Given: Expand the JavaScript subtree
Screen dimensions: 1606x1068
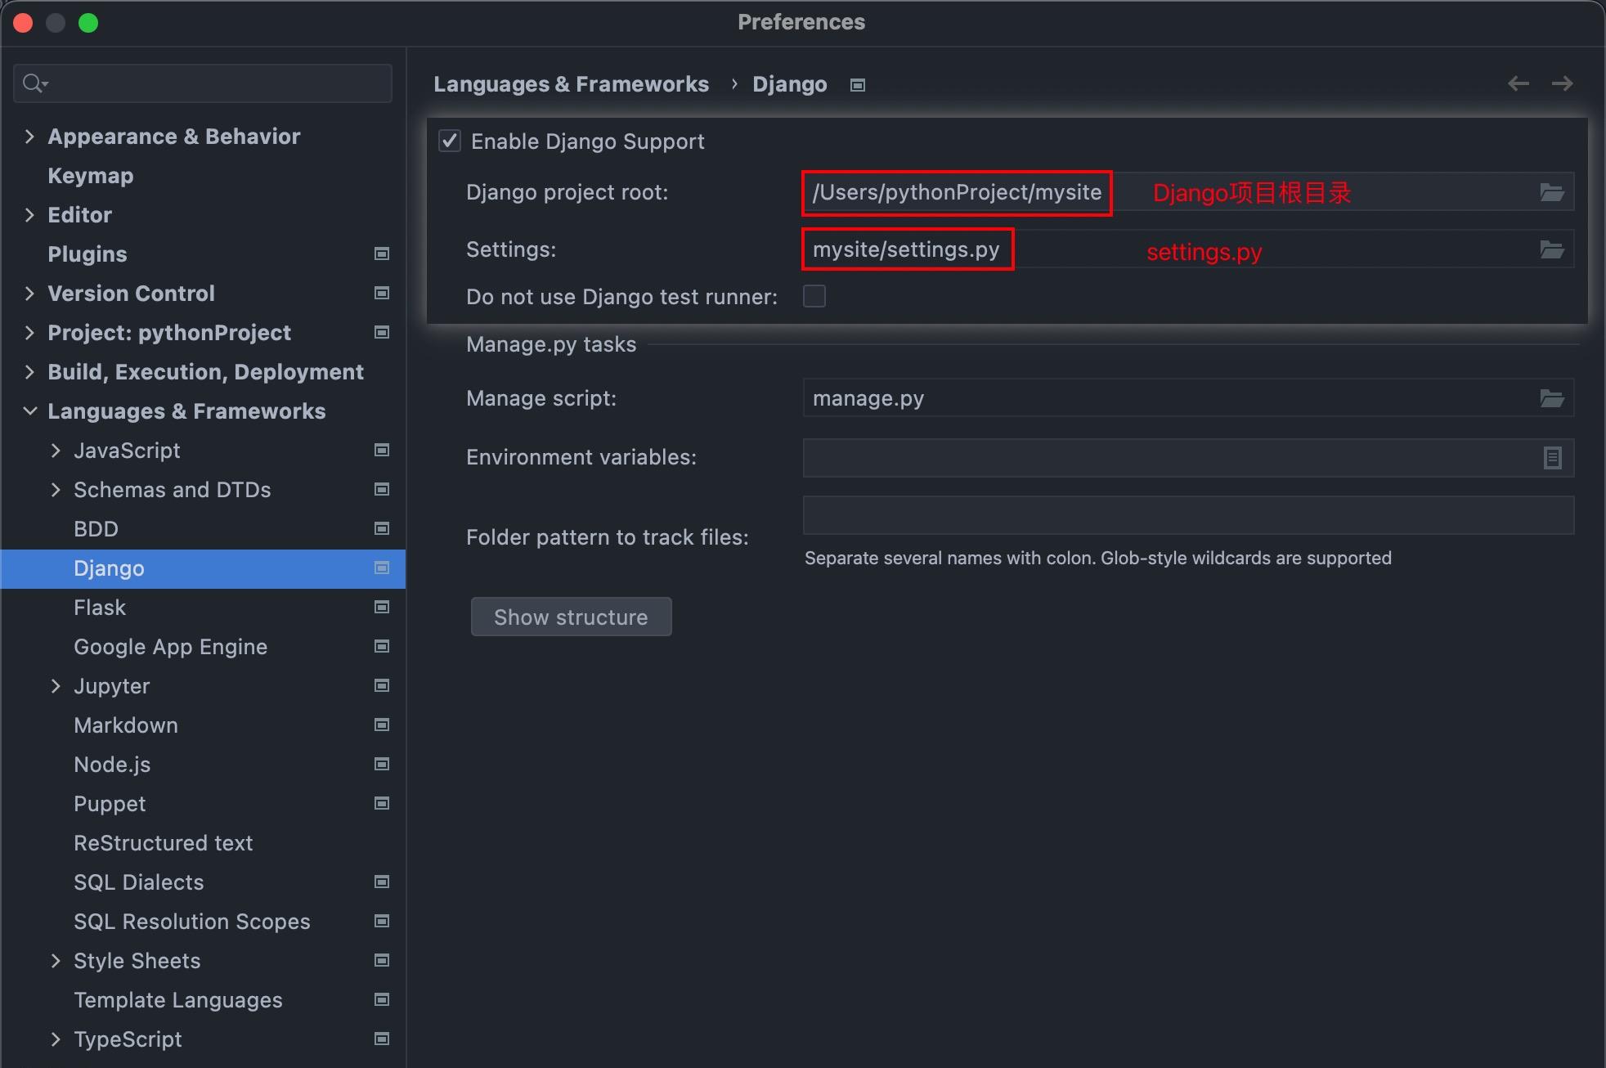Looking at the screenshot, I should click(56, 451).
